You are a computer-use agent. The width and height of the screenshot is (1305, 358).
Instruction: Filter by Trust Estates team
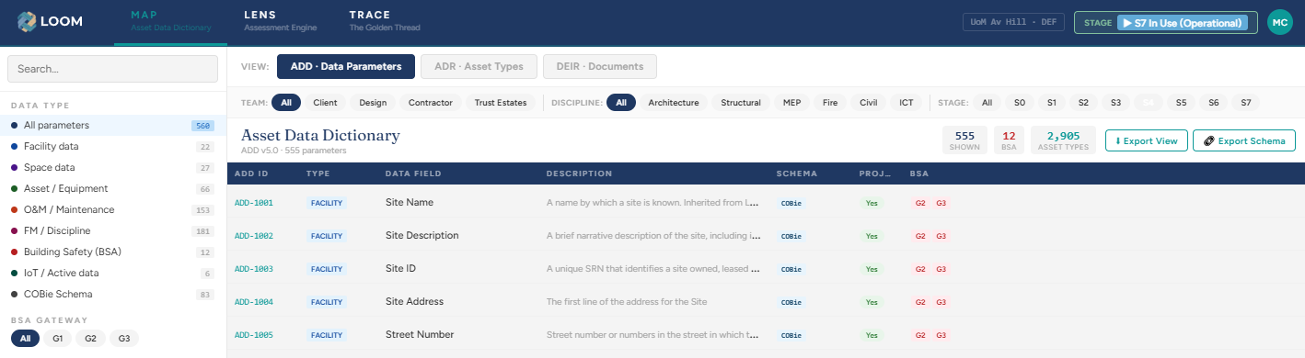(501, 103)
